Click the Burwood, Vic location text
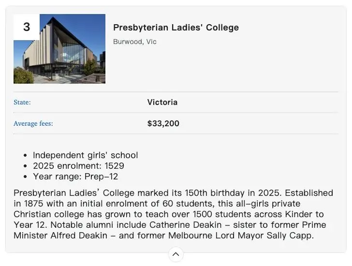Image resolution: width=352 pixels, height=266 pixels. 135,42
